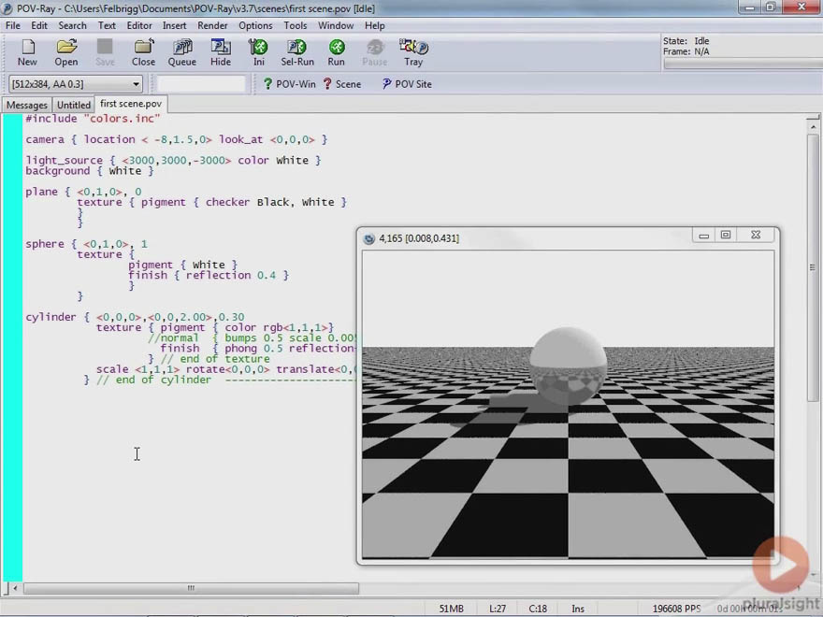Click the 'reflection 0.4' value in code
This screenshot has height=617, width=823.
(231, 276)
